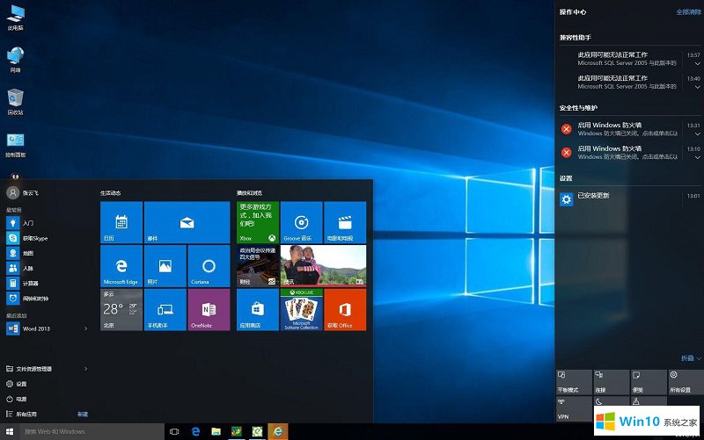Open Edge from the taskbar
Screen dimensions: 704x440
coord(195,431)
